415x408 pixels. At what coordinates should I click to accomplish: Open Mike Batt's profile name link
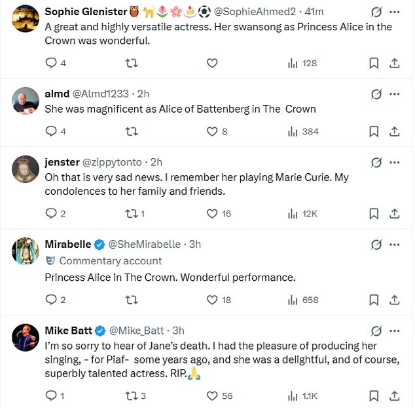[68, 329]
